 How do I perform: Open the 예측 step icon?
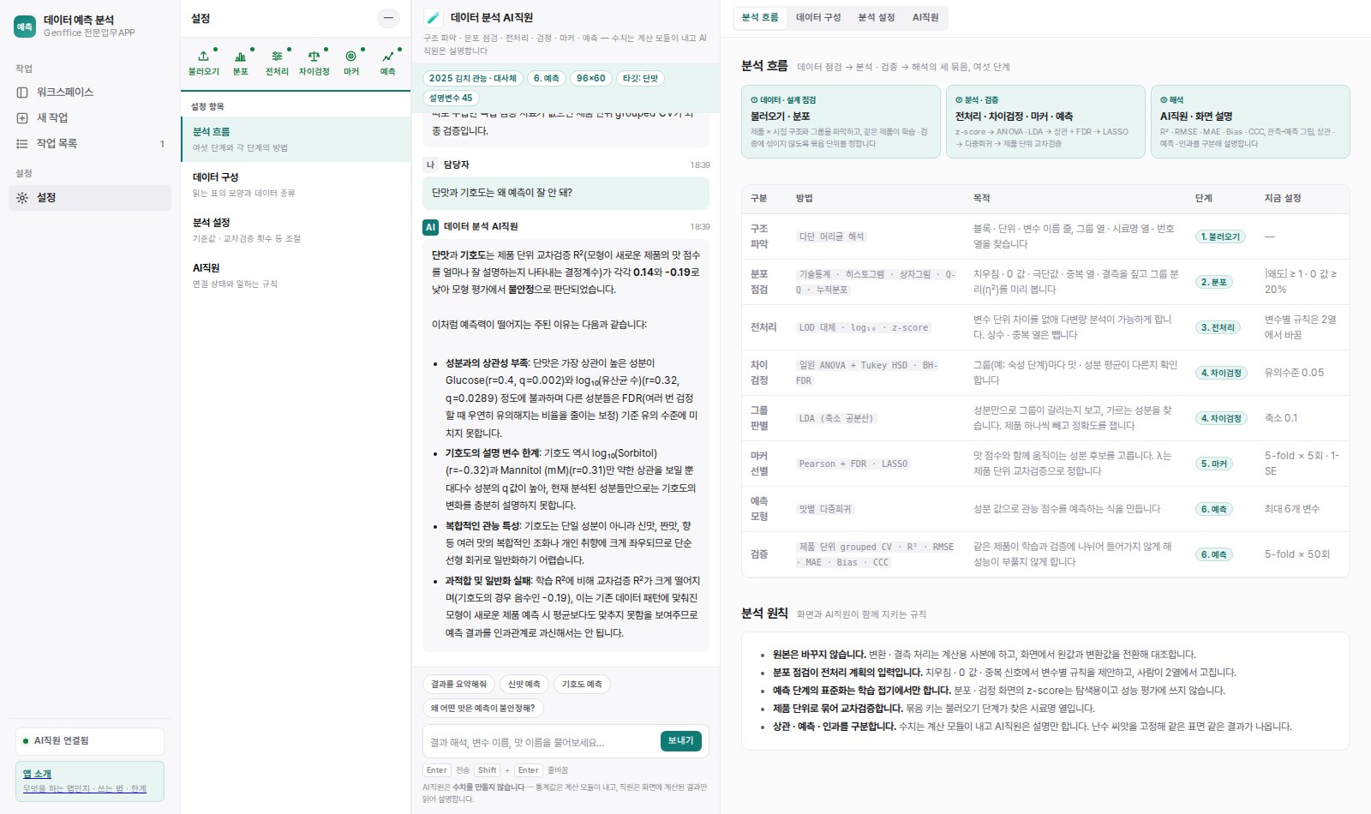[387, 63]
